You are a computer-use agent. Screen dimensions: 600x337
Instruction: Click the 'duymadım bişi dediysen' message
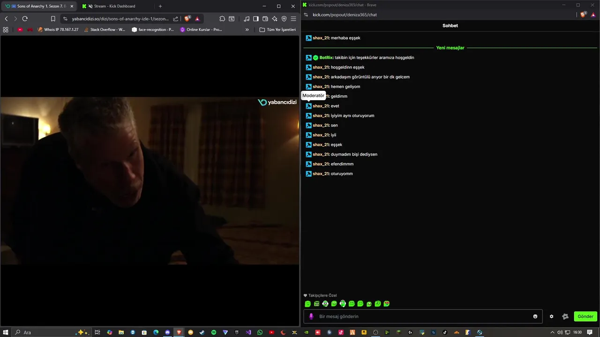354,154
